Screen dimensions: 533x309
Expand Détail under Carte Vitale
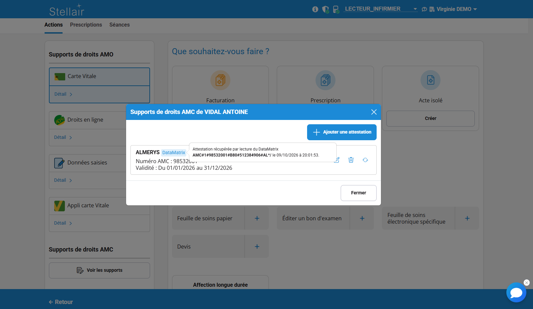coord(64,94)
